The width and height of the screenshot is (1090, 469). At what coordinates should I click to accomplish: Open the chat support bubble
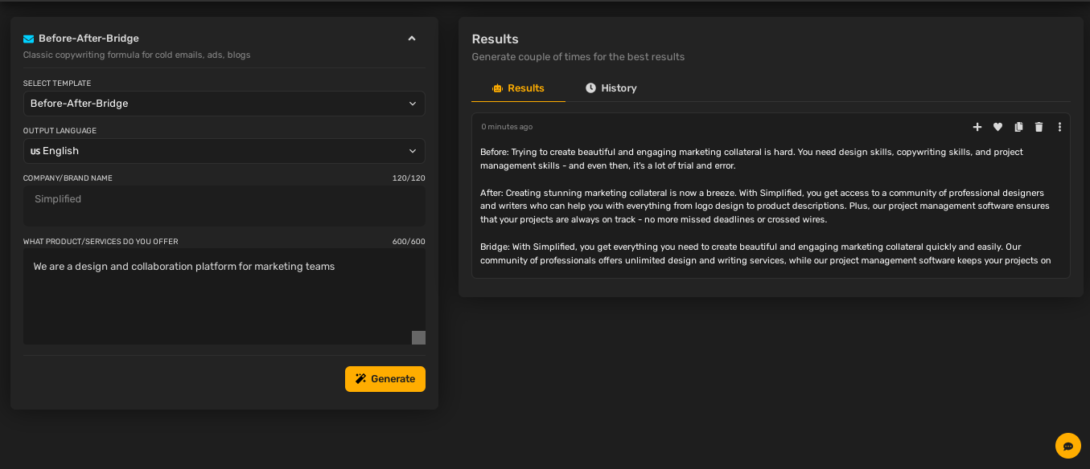pos(1068,446)
